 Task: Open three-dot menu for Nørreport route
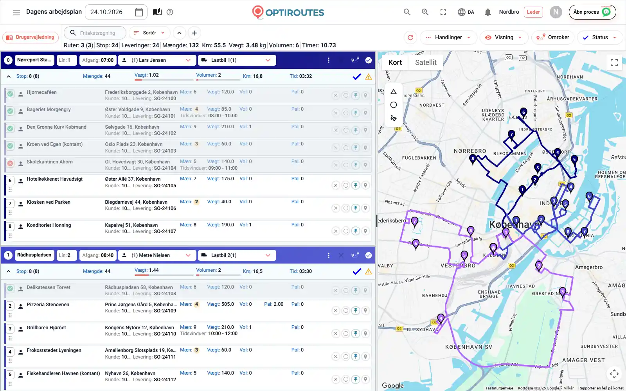point(329,60)
